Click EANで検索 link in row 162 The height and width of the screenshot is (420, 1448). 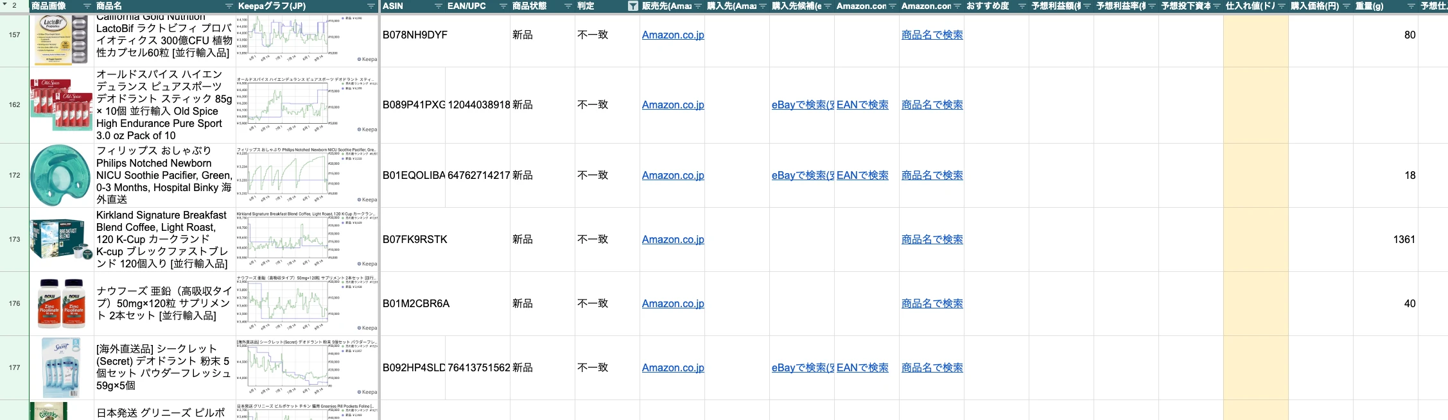pyautogui.click(x=862, y=105)
